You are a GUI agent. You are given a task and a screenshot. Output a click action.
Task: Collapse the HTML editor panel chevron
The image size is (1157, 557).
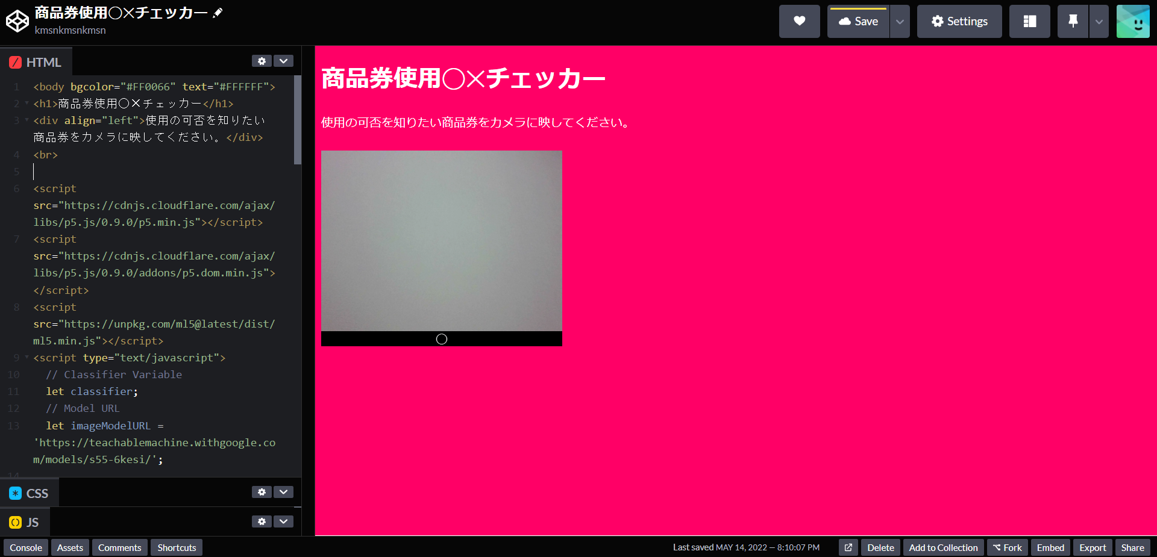pos(283,61)
